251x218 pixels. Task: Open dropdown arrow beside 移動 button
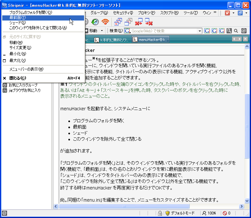click(102, 31)
